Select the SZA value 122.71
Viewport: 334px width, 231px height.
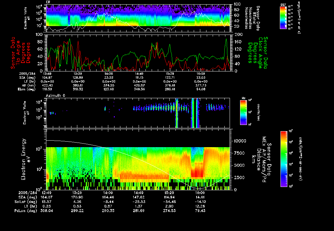click(x=170, y=78)
